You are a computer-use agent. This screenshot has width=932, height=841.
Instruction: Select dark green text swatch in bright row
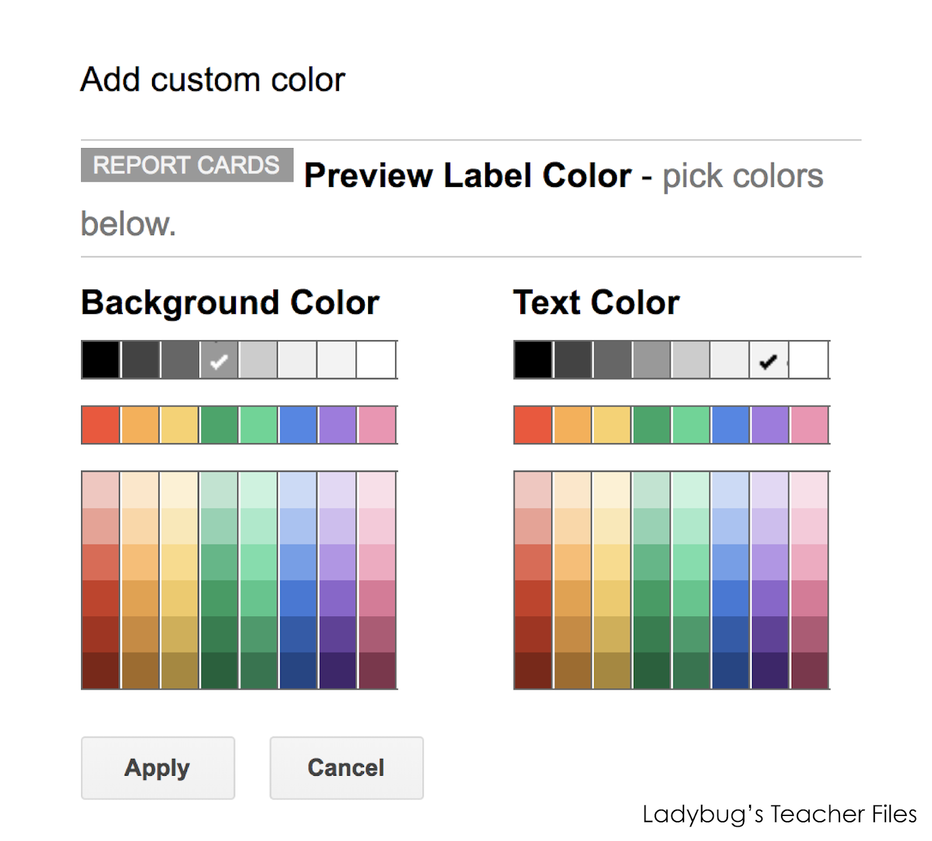(x=651, y=425)
